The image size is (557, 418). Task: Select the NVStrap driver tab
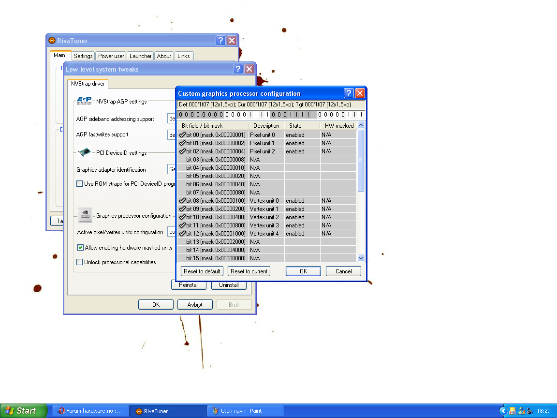pyautogui.click(x=88, y=84)
